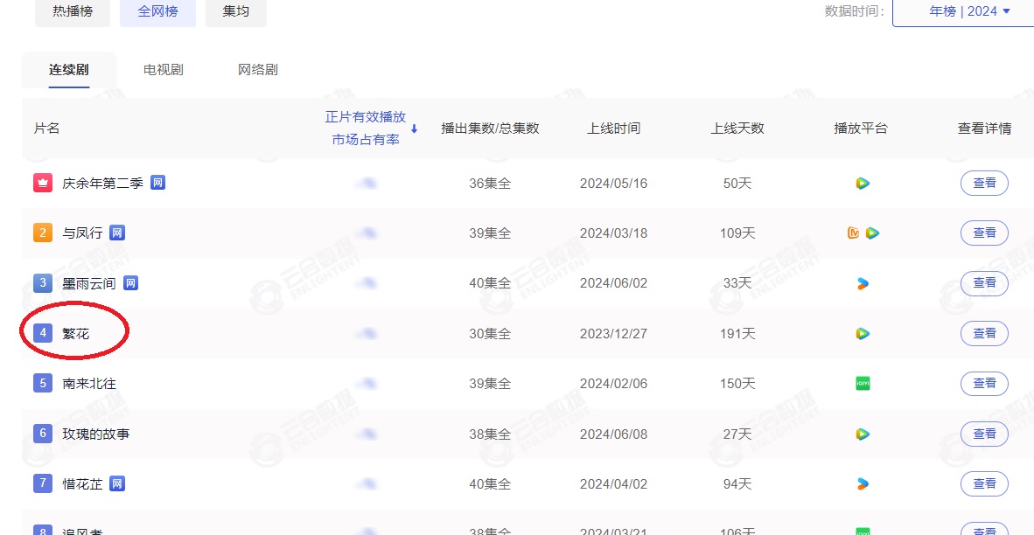This screenshot has width=1034, height=535.
Task: Select the 集均 ranking tab
Action: click(236, 11)
